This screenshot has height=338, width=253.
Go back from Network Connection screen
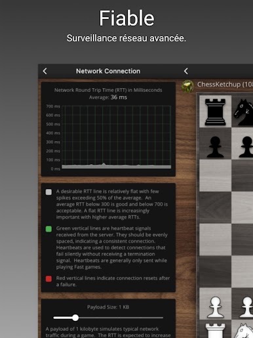tap(45, 71)
